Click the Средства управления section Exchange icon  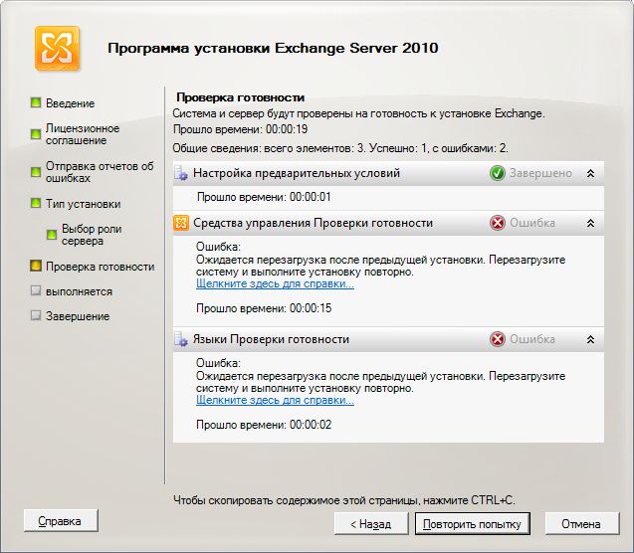point(181,223)
